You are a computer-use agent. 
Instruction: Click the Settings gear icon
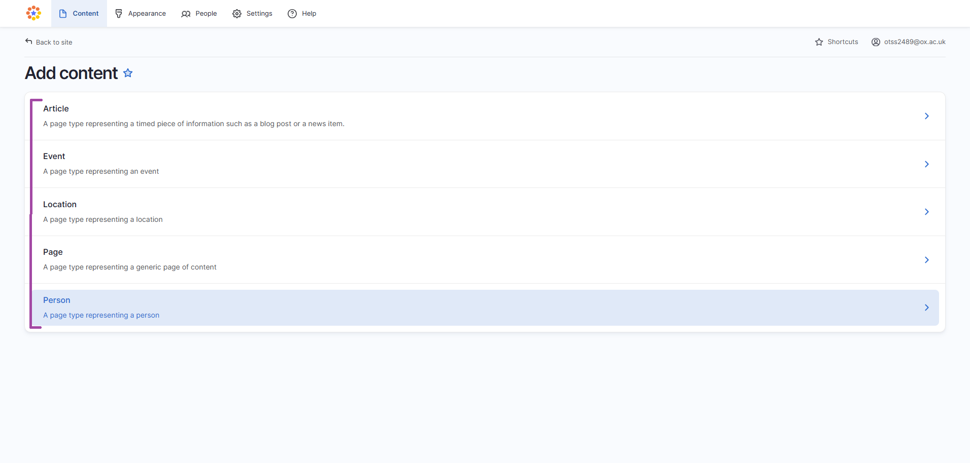236,14
